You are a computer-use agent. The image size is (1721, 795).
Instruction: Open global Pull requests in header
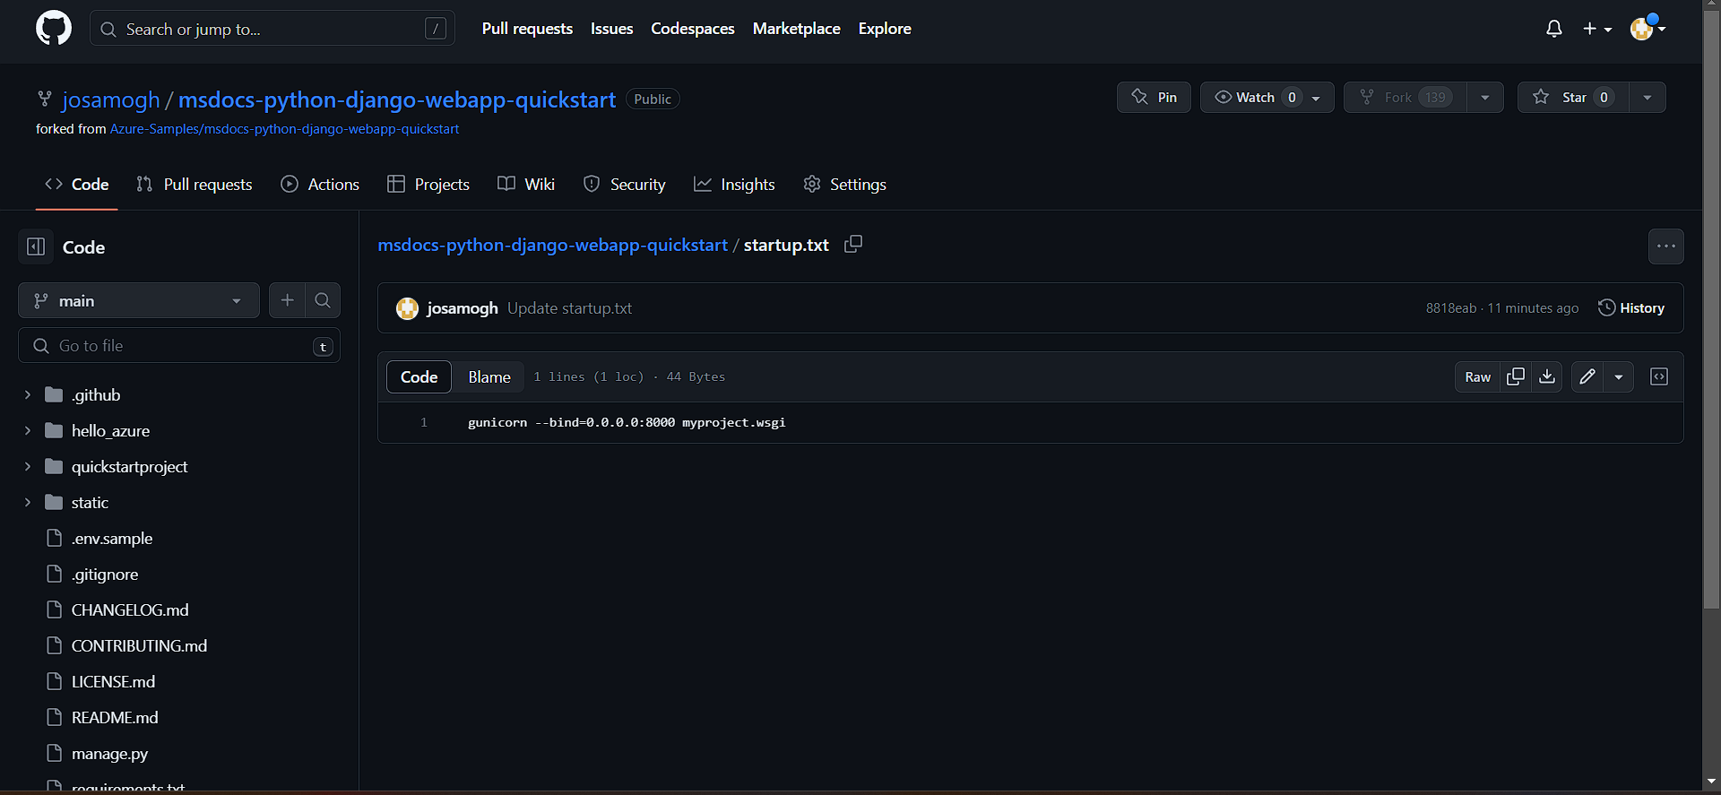point(527,29)
